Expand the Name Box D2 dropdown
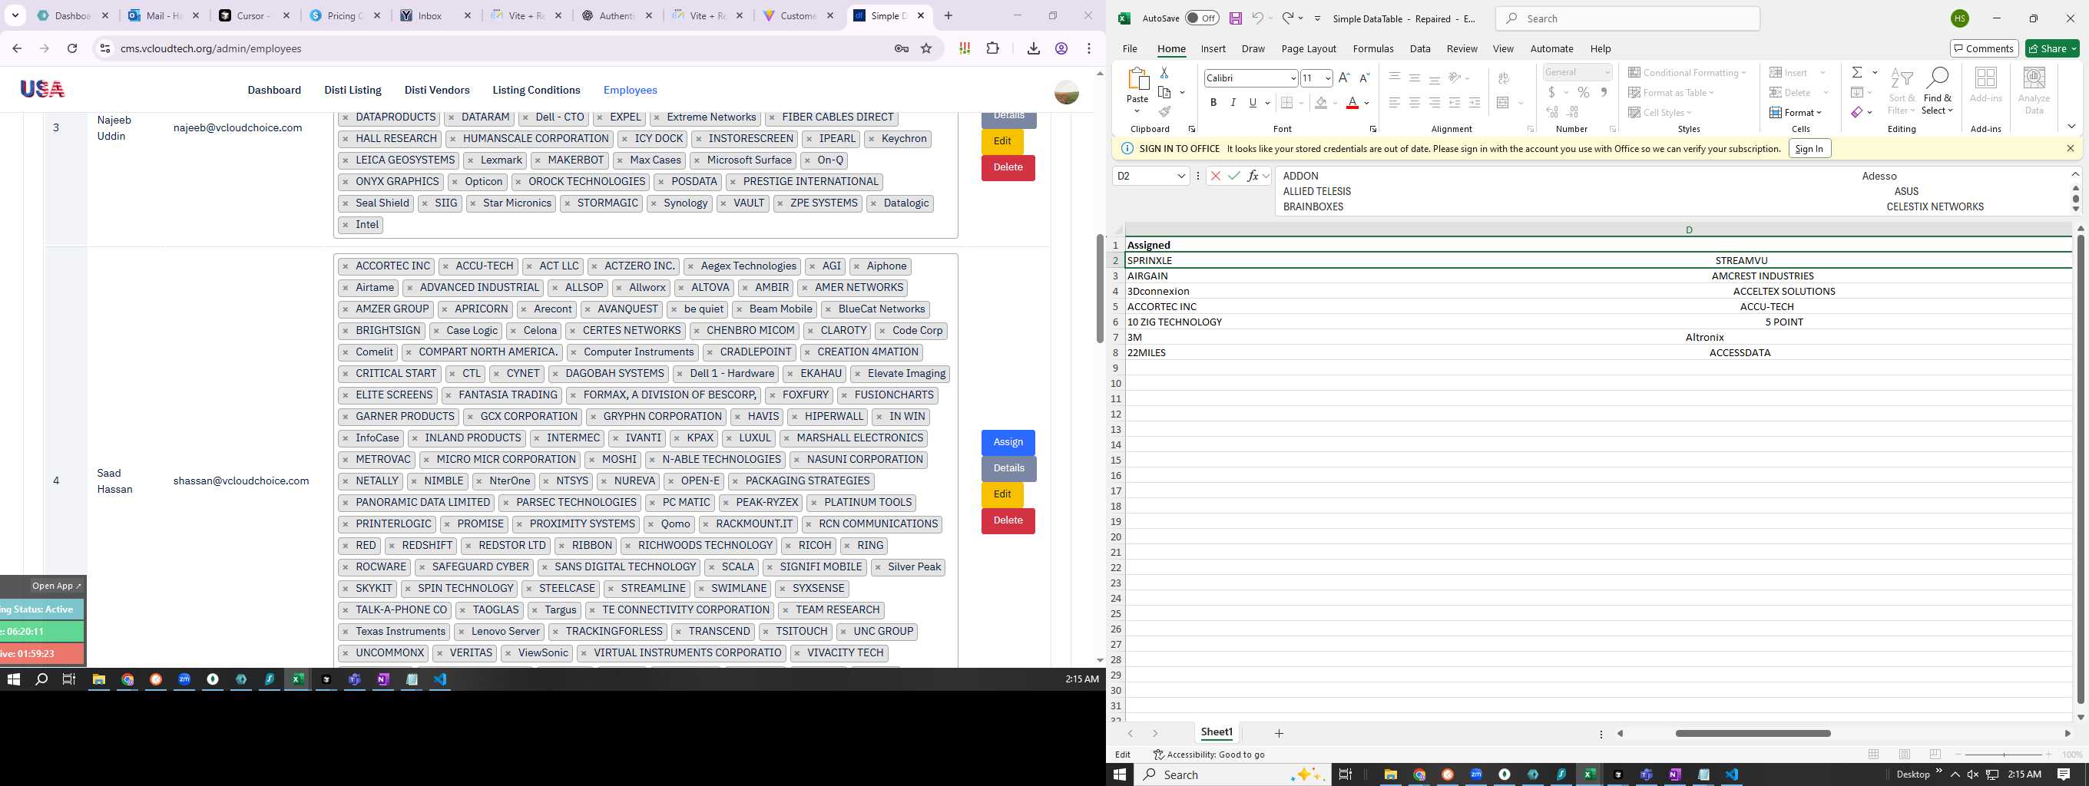2089x786 pixels. 1180,176
